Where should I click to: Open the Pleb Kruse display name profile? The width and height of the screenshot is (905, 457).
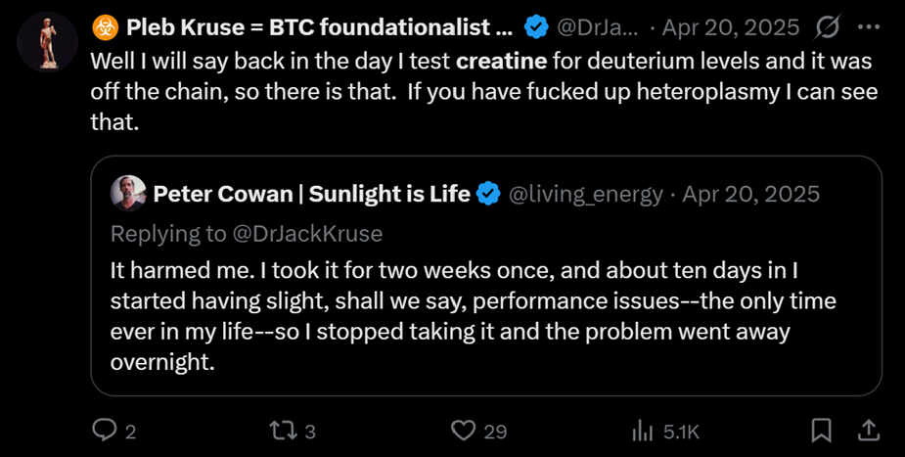point(303,26)
